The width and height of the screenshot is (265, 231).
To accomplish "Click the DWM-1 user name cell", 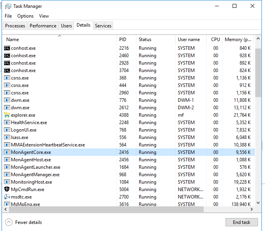I will [186, 100].
